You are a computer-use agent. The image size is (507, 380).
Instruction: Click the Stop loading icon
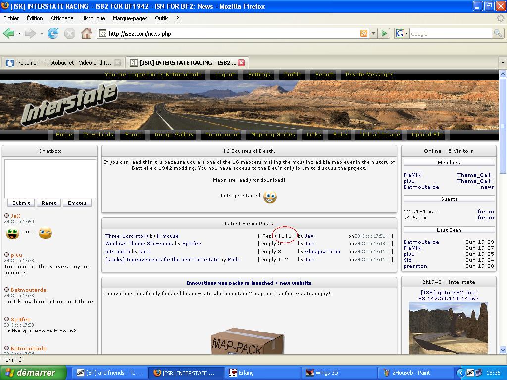69,33
